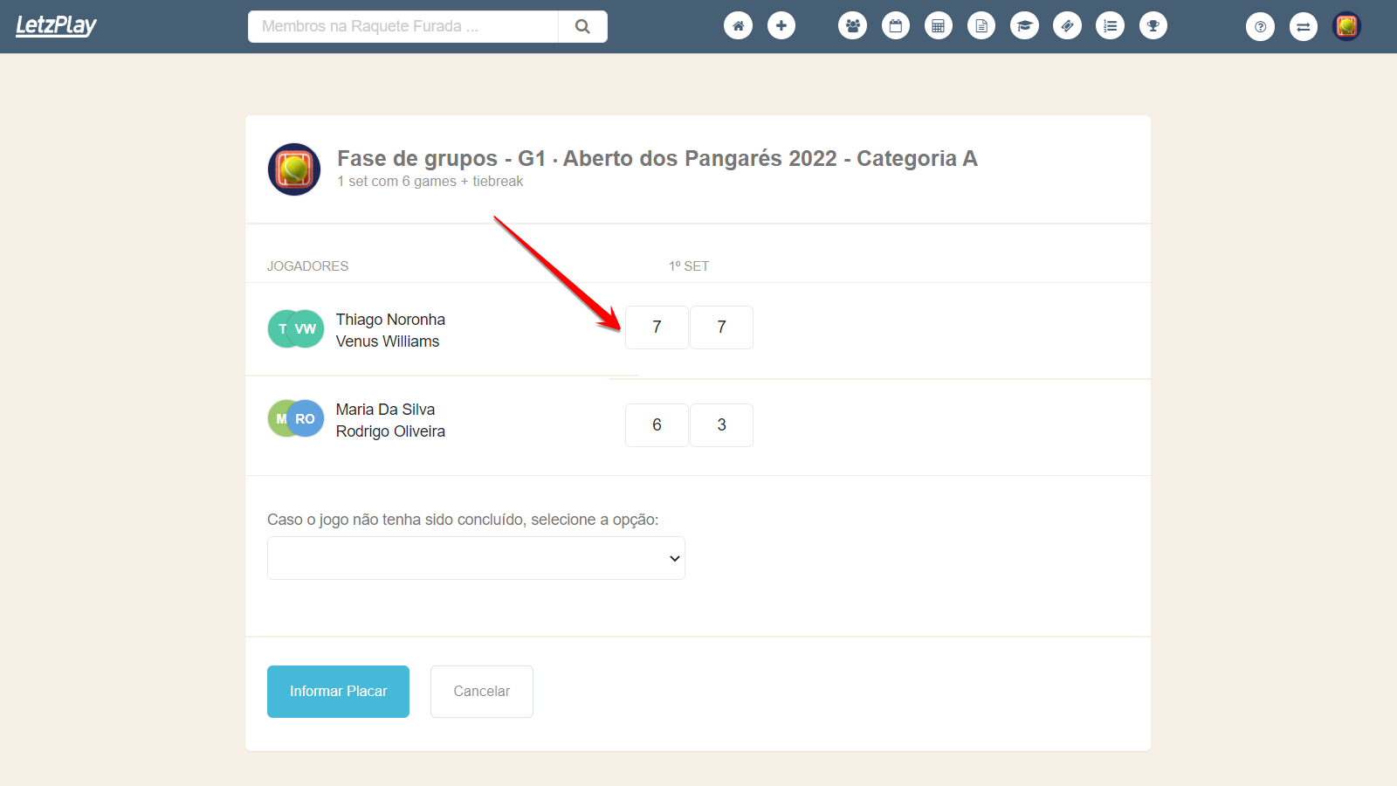Viewport: 1397px width, 786px height.
Task: Open the ticket icon in the toolbar
Action: click(1067, 25)
